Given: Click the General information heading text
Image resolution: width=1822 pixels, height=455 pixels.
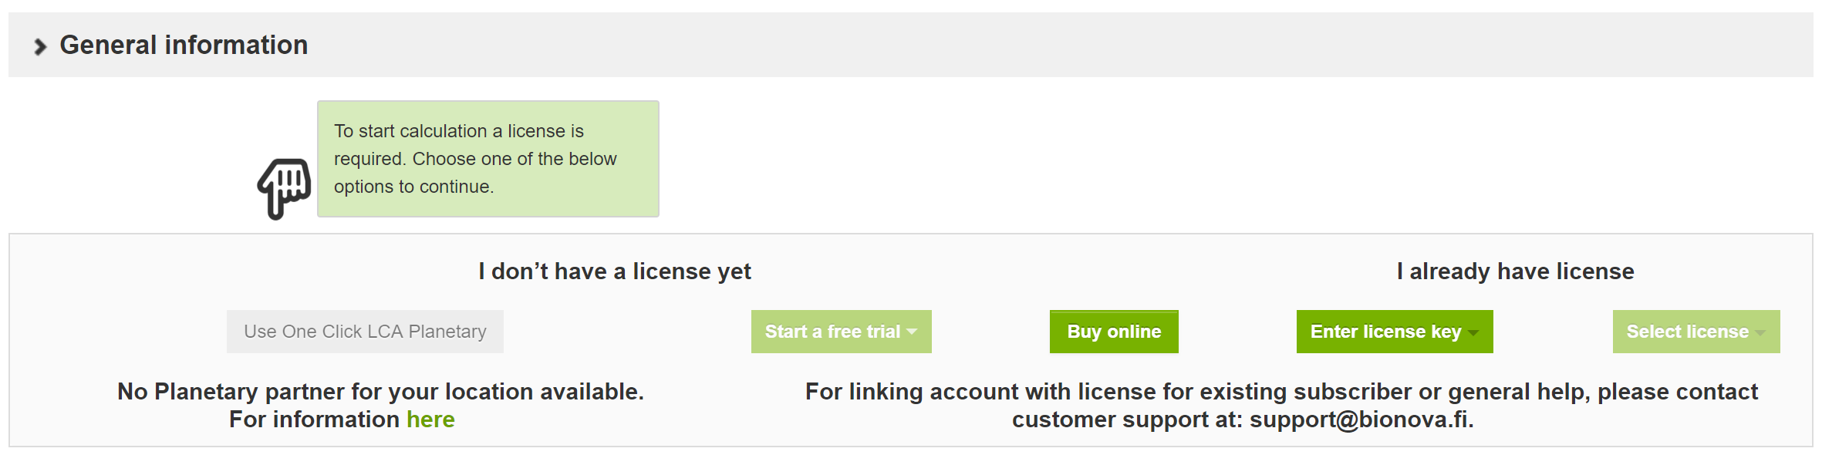Looking at the screenshot, I should coord(184,45).
